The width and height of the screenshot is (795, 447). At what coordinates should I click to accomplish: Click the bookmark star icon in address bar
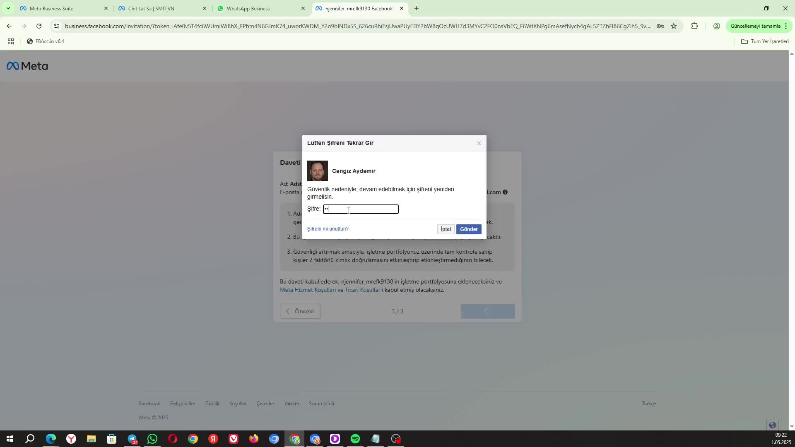click(674, 26)
